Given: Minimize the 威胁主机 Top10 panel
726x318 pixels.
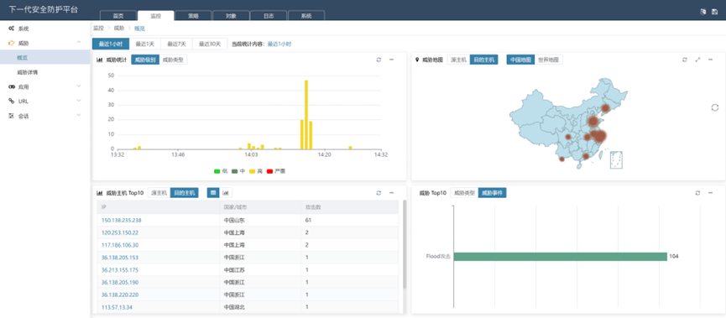Looking at the screenshot, I should click(x=391, y=192).
